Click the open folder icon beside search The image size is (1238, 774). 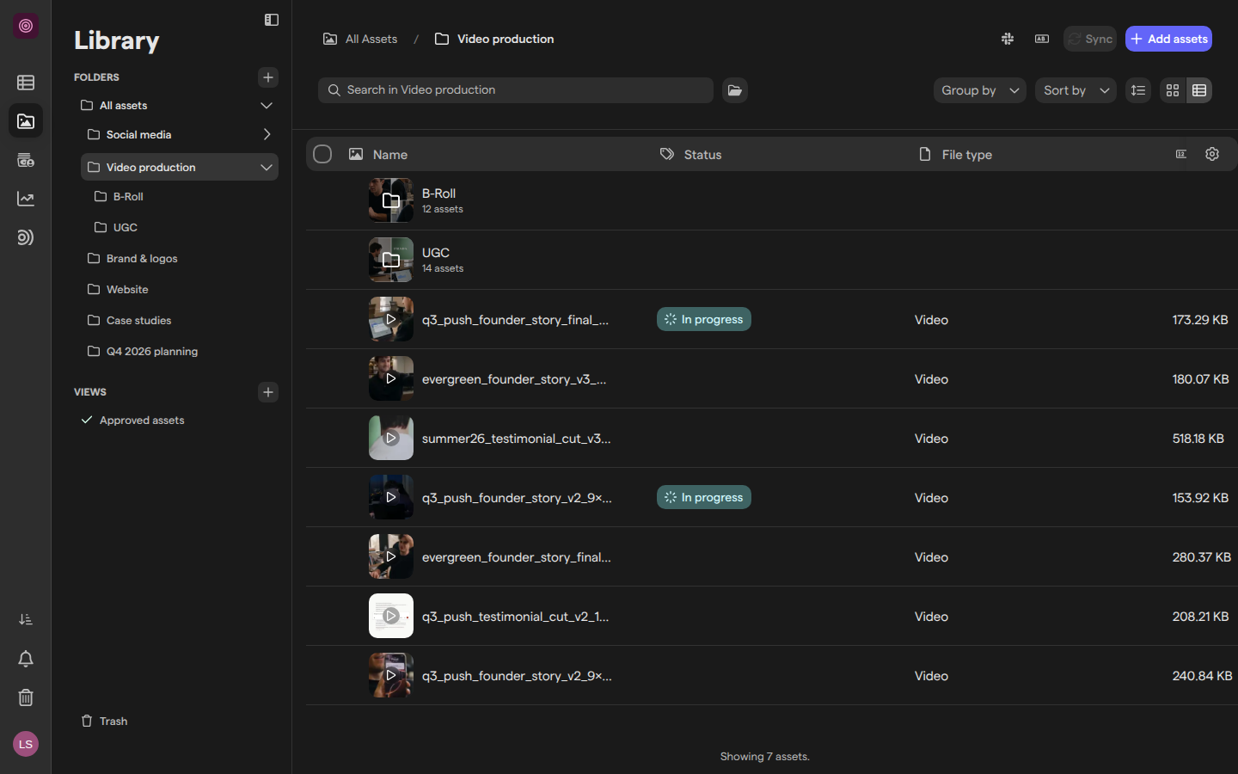click(735, 90)
